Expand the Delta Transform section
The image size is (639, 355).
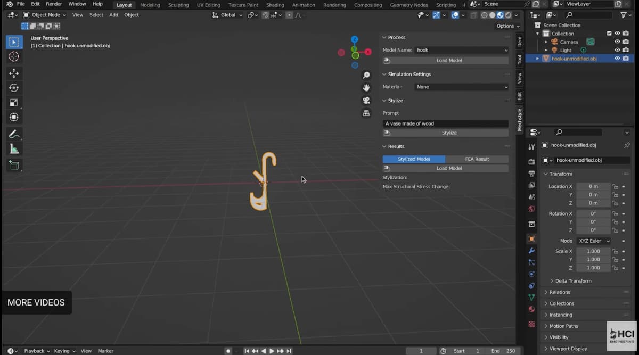coord(573,281)
